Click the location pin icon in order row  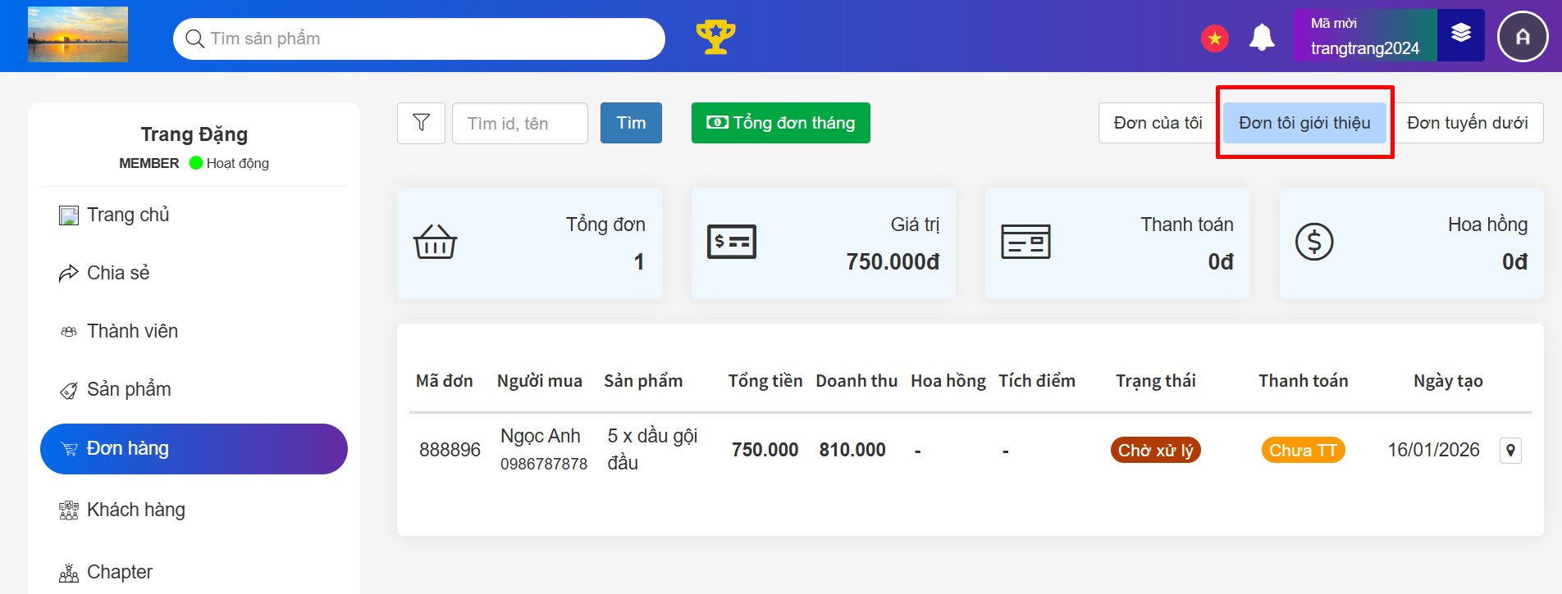point(1510,450)
